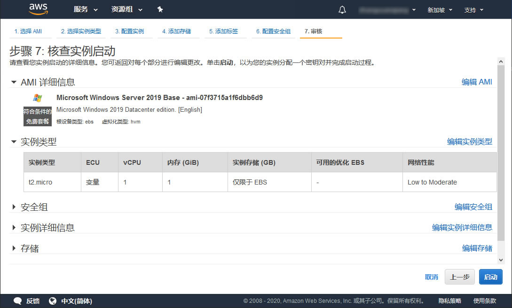Open the blurred account name dropdown
Image resolution: width=512 pixels, height=308 pixels.
pos(387,10)
